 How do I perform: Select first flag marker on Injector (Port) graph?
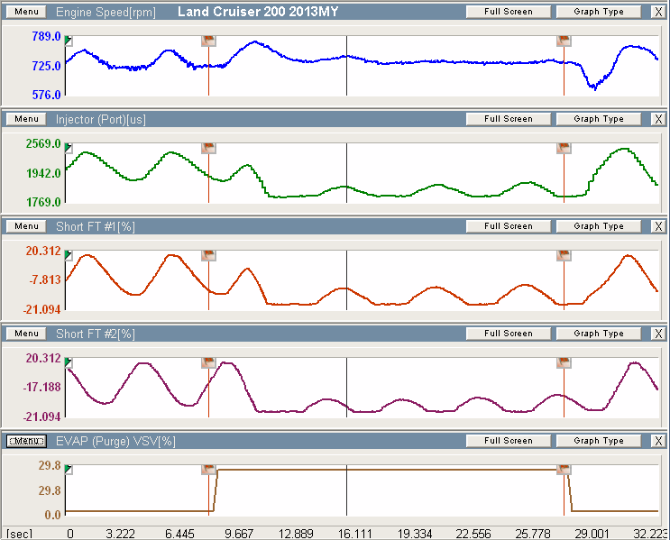[208, 148]
